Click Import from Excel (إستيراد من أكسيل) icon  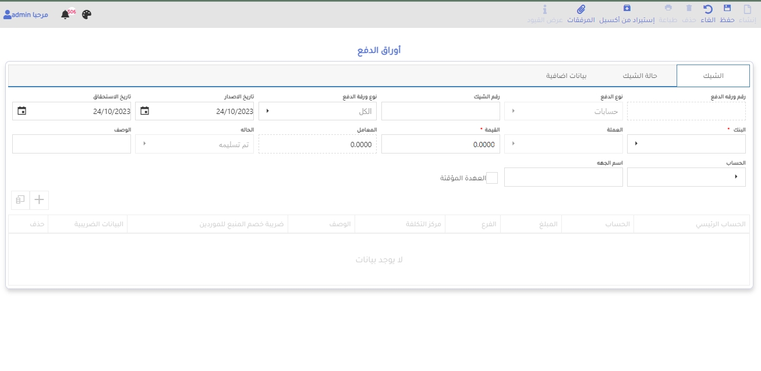coord(627,9)
